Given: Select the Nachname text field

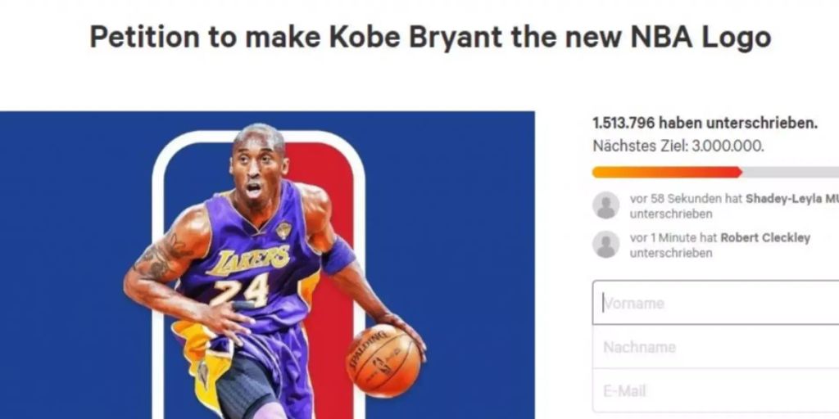Looking at the screenshot, I should [x=715, y=347].
